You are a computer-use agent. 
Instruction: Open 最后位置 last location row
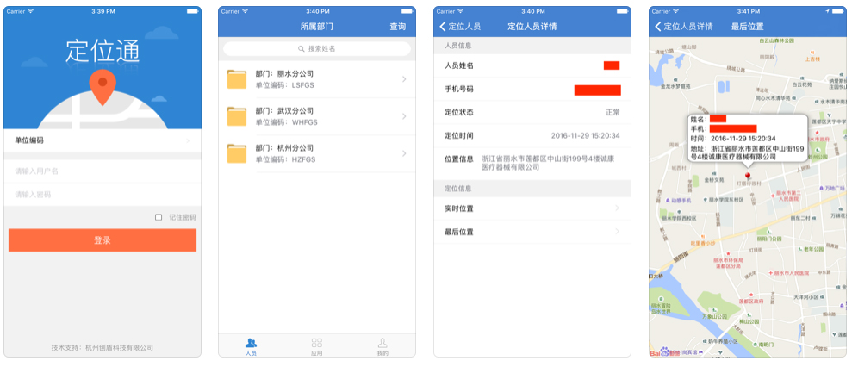532,232
